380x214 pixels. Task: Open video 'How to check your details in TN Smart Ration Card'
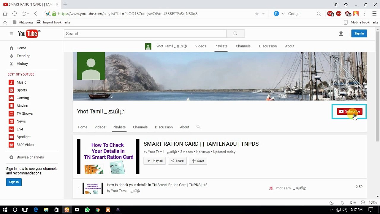click(x=157, y=185)
